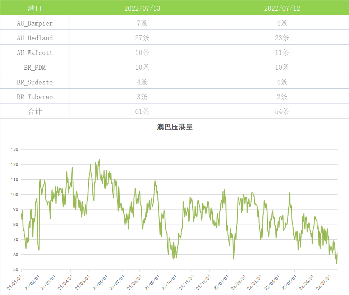Select the 2022/07/13 column header

[142, 8]
